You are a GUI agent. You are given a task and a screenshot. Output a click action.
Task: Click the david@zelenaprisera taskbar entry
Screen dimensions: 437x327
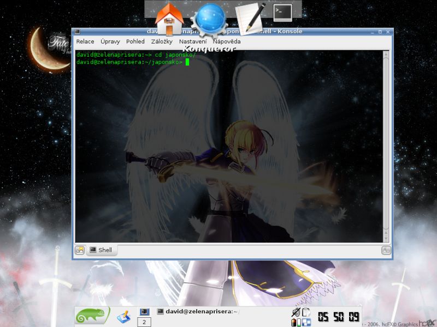pos(198,311)
